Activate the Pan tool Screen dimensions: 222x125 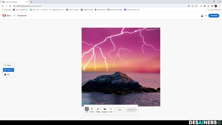coord(8,74)
